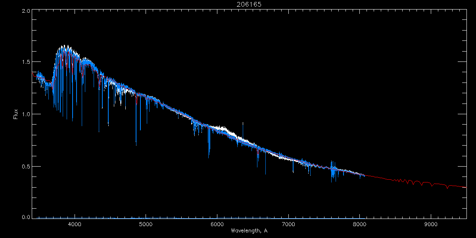Viewport: 476px width, 238px height.
Task: Click the 0.0 flux tick label
Action: tap(26, 217)
